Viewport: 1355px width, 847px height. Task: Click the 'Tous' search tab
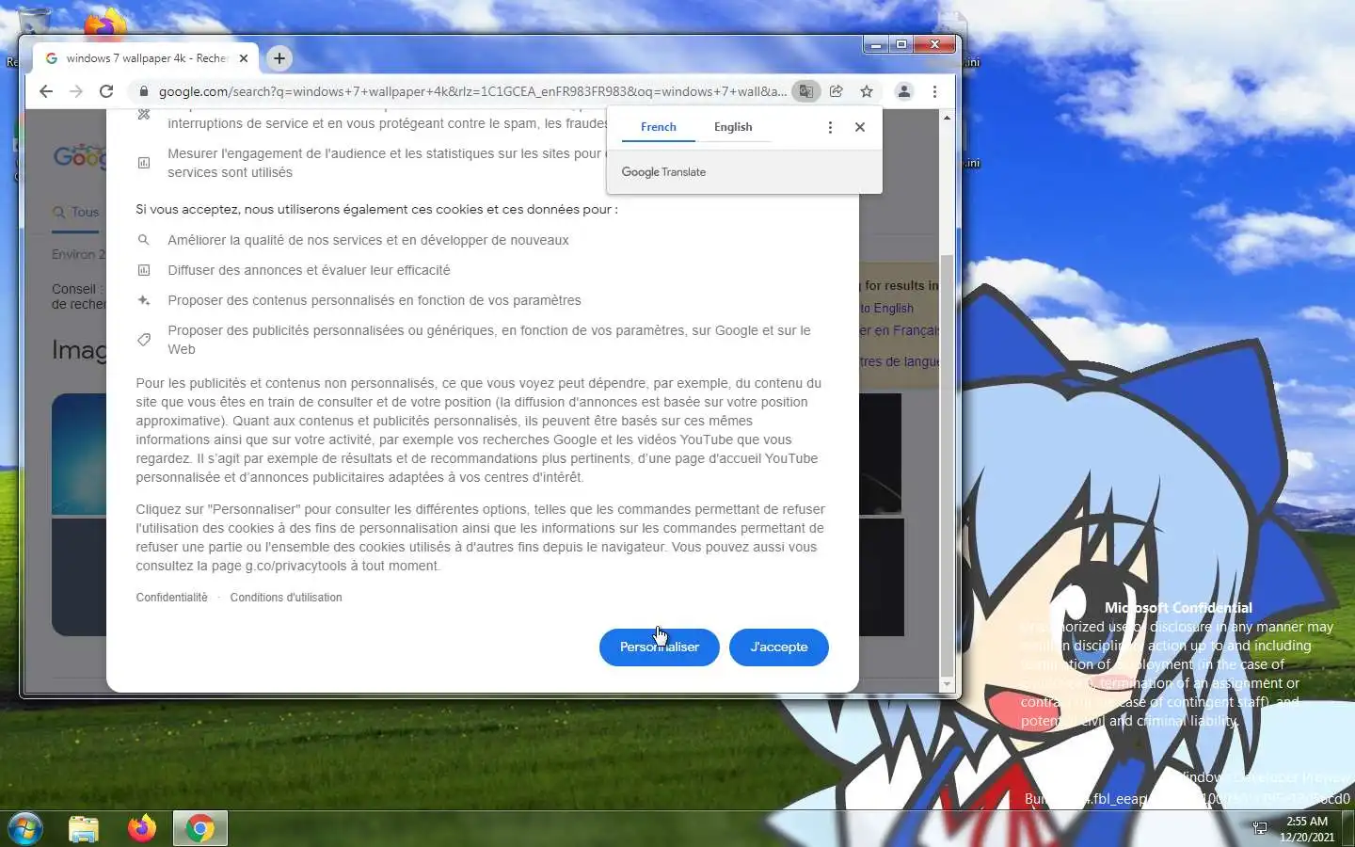pyautogui.click(x=76, y=212)
